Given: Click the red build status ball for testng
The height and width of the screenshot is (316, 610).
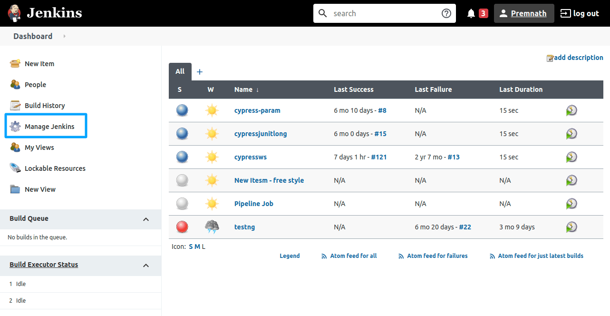Looking at the screenshot, I should (x=182, y=227).
